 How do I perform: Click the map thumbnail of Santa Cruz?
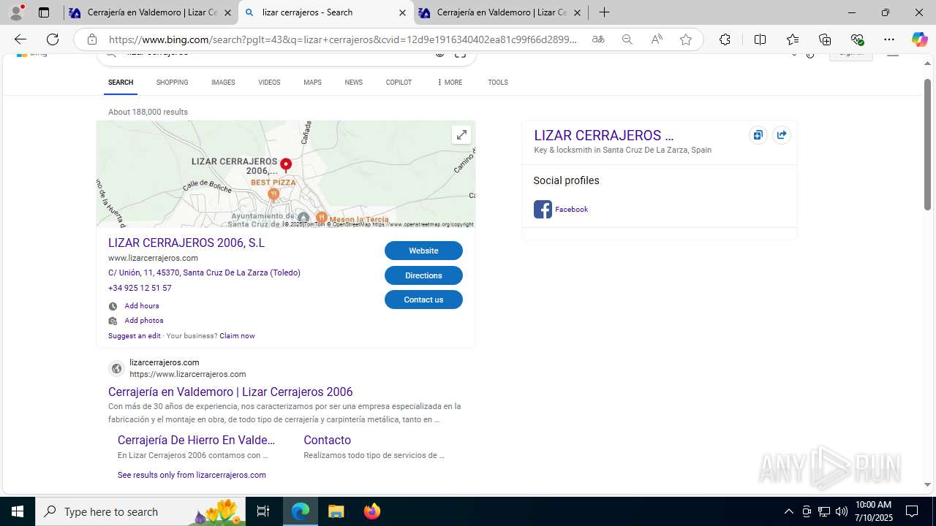point(286,174)
